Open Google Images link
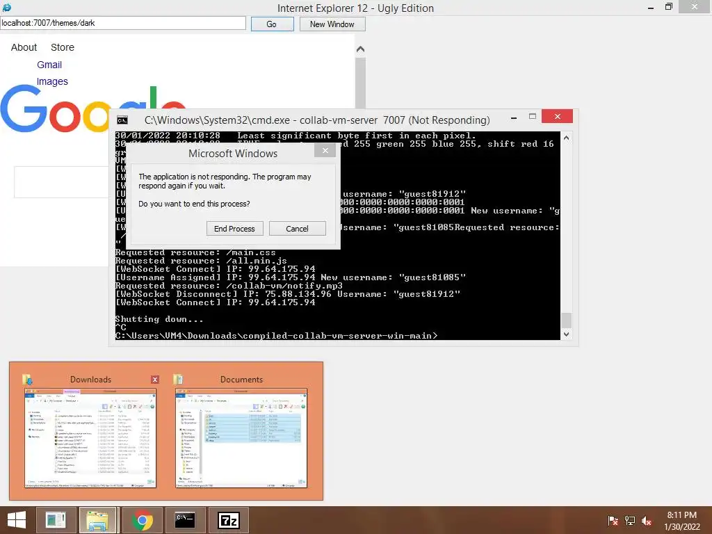This screenshot has height=534, width=712. click(x=52, y=82)
